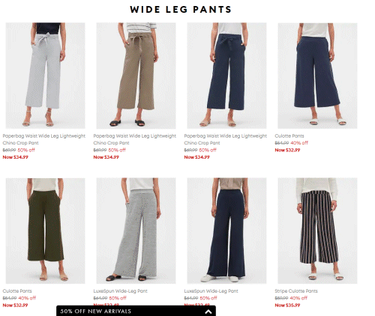Click Now $35.99 price on striped culottes

pos(287,305)
